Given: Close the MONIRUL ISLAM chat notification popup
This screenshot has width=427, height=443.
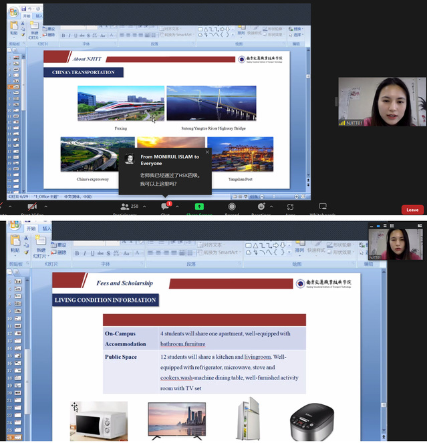Looking at the screenshot, I should pos(207,152).
